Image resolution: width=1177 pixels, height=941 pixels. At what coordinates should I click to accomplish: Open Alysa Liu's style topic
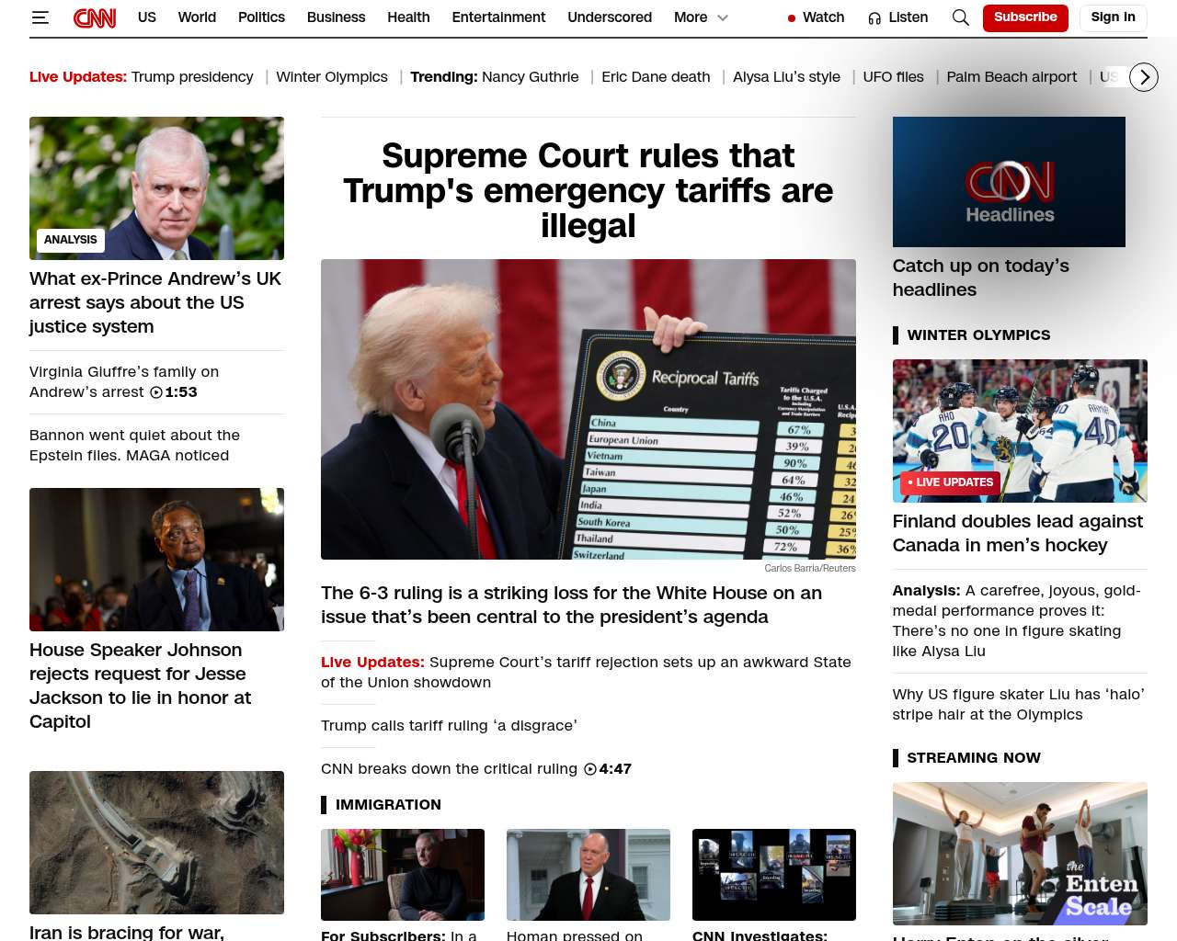(x=786, y=77)
